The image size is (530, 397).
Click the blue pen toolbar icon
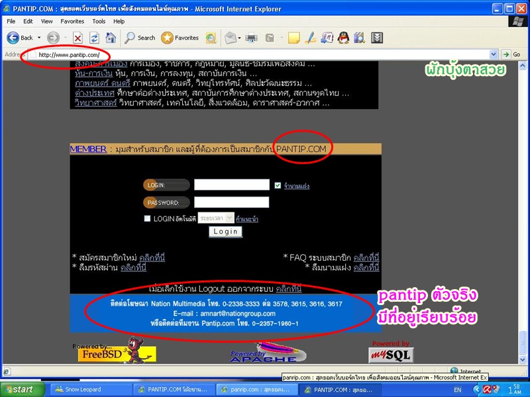310,38
